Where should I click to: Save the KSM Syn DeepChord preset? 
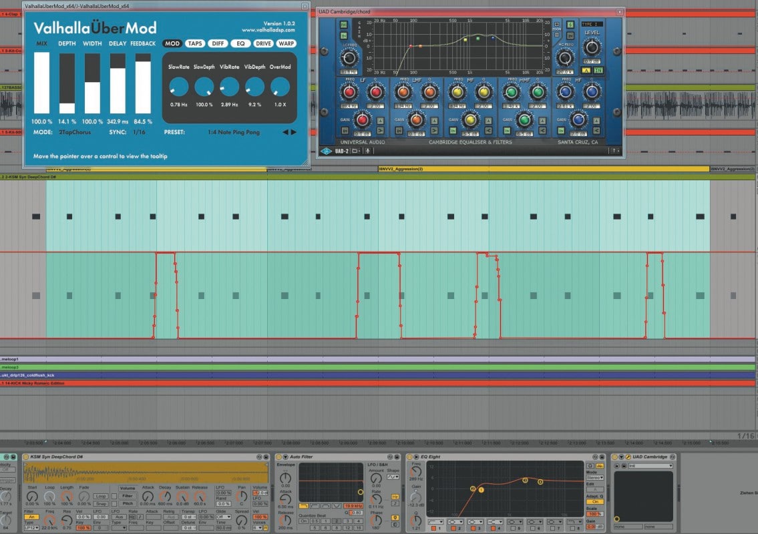[x=266, y=457]
